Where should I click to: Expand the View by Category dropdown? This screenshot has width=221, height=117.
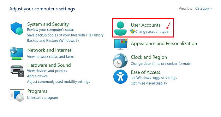click(x=204, y=8)
